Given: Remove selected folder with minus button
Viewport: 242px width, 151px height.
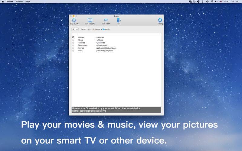Looking at the screenshot, I should 77,29.
